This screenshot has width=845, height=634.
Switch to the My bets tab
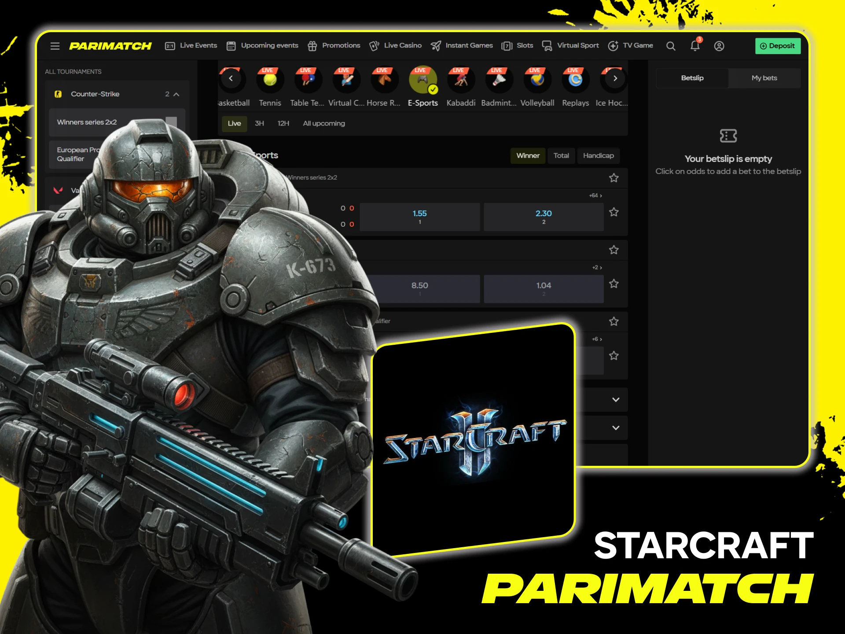764,77
